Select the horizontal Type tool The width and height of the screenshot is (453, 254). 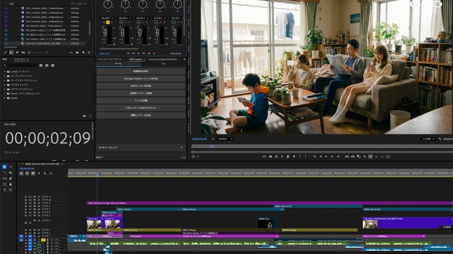(4, 190)
